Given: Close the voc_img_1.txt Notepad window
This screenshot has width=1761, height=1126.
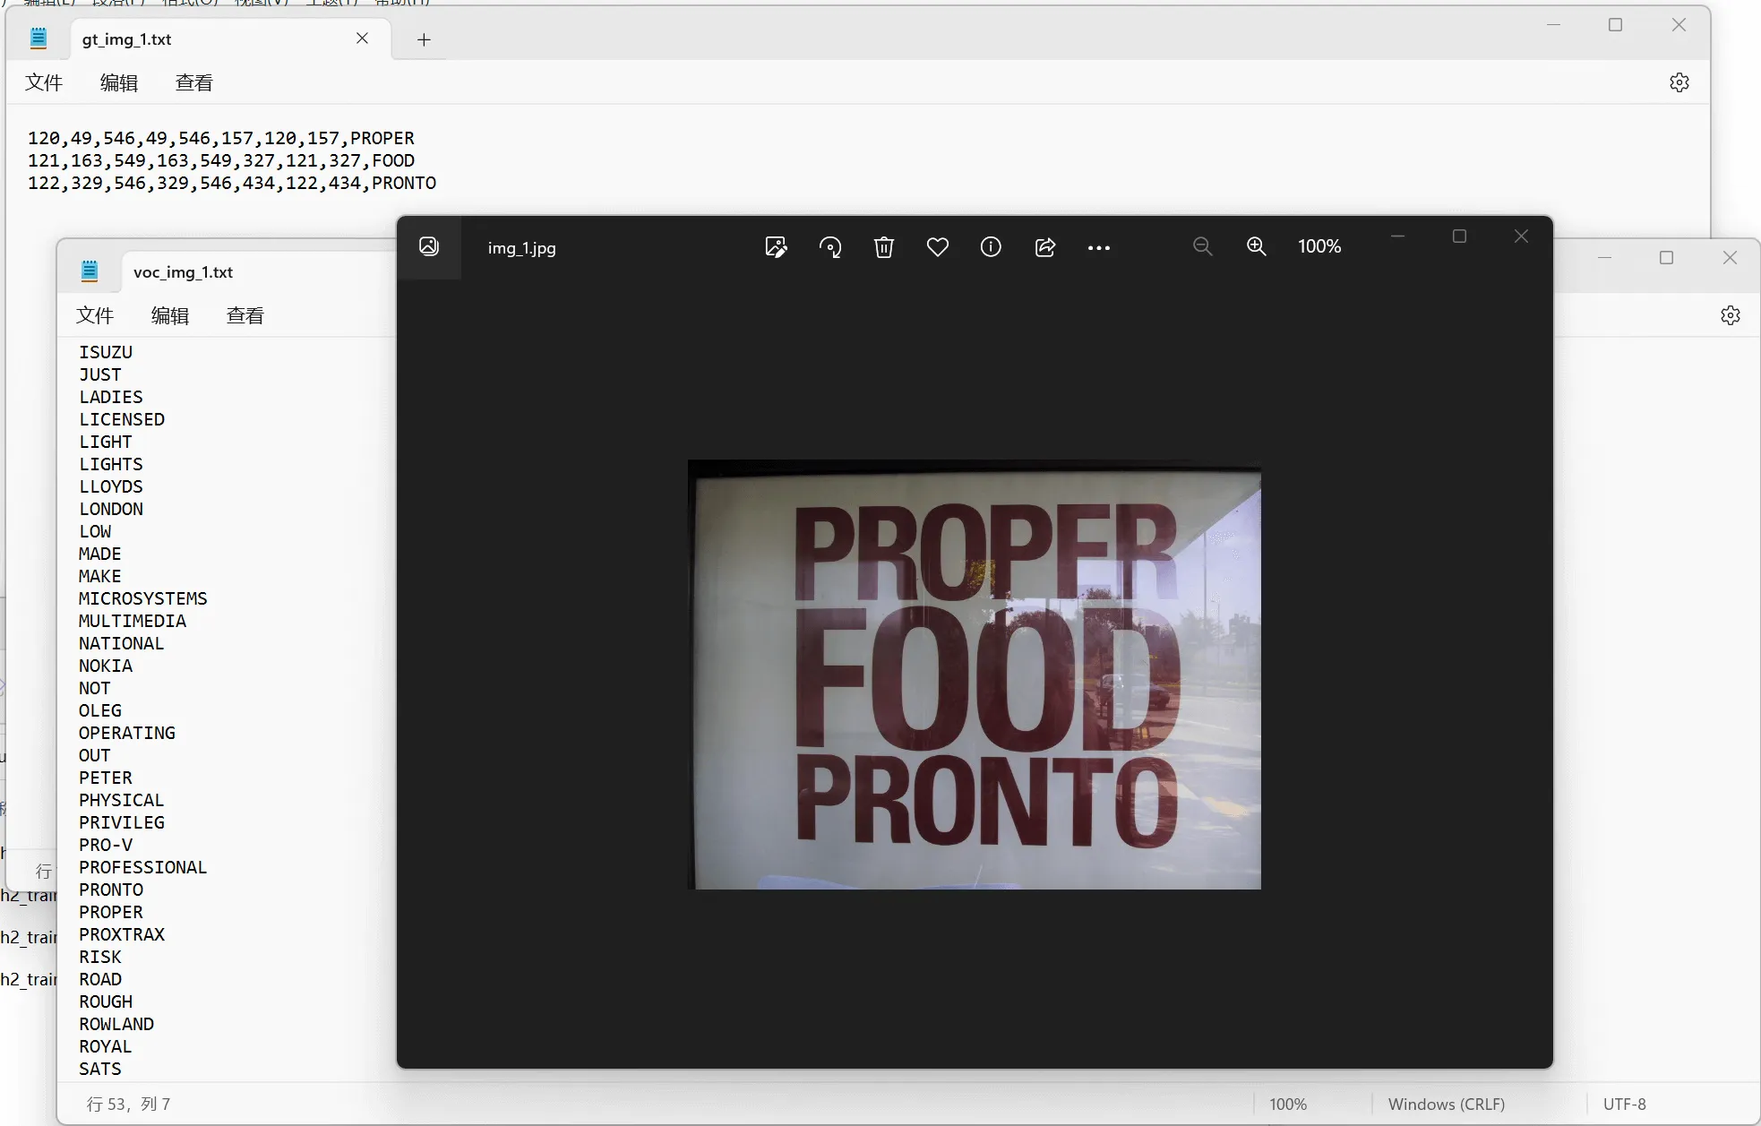Looking at the screenshot, I should 1730,258.
